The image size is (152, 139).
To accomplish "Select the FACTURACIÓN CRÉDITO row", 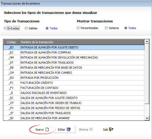I will coord(74,83).
